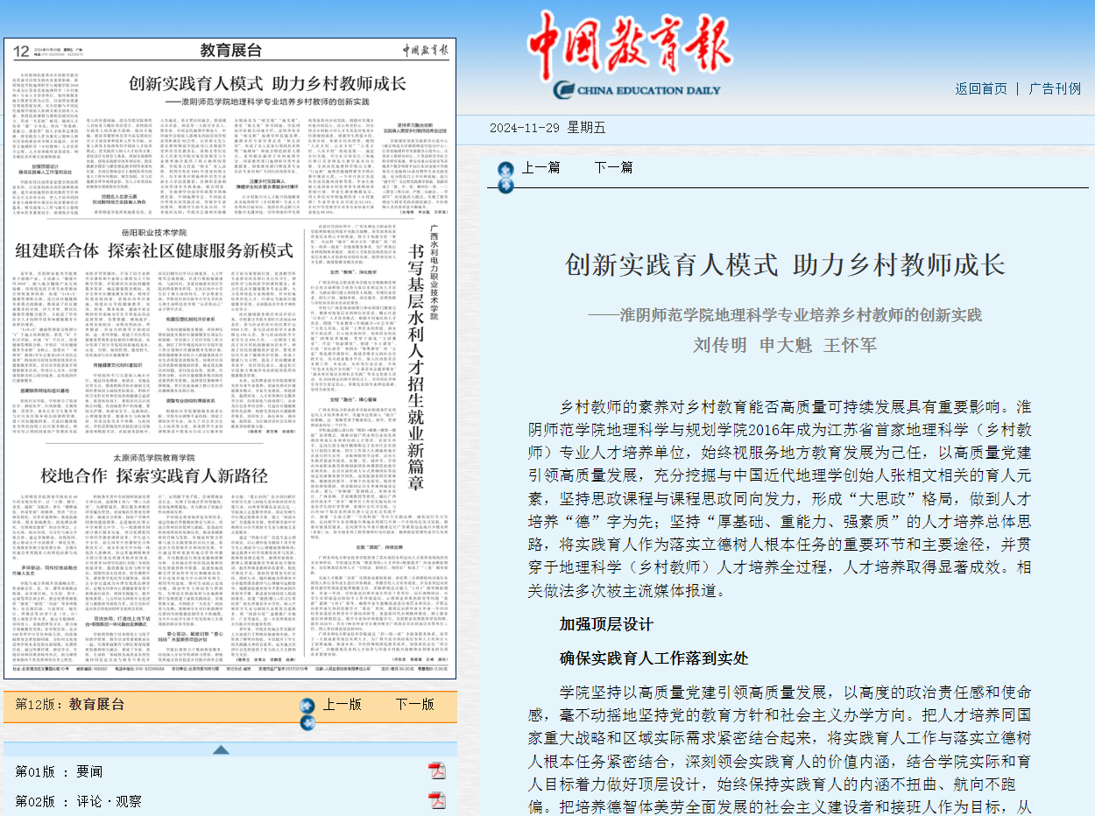
Task: Select 校地合作 探索实践育人新路径 article in page image
Action: [x=154, y=476]
